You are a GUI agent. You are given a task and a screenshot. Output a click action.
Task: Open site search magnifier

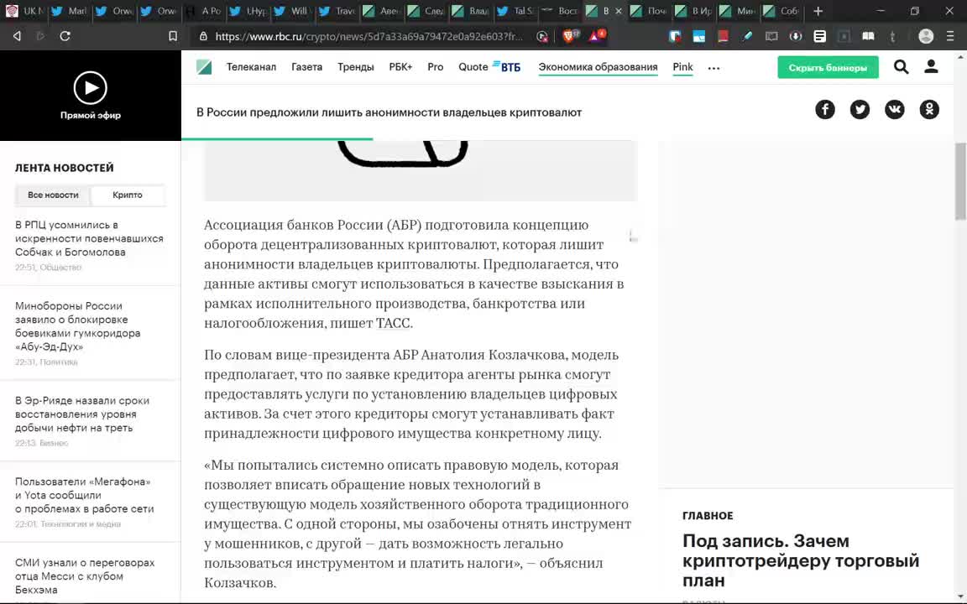point(901,66)
